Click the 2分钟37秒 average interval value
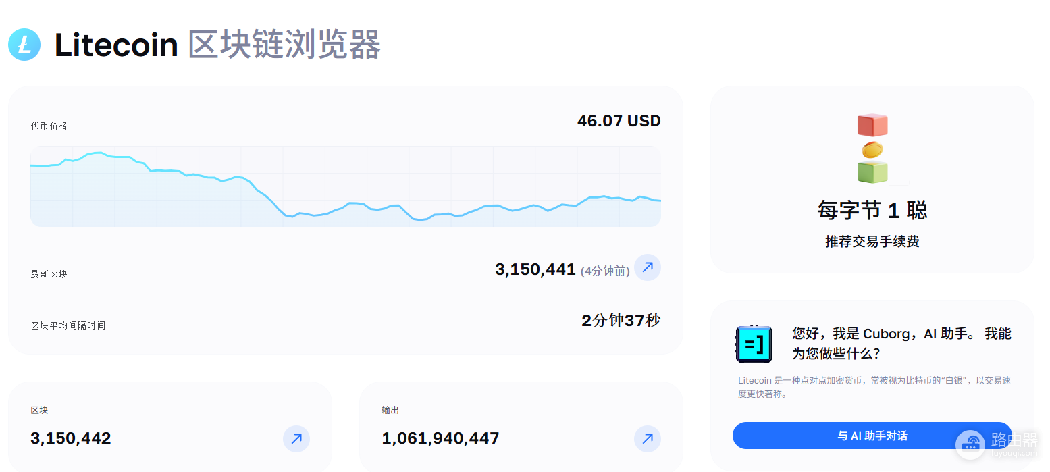 coord(621,320)
